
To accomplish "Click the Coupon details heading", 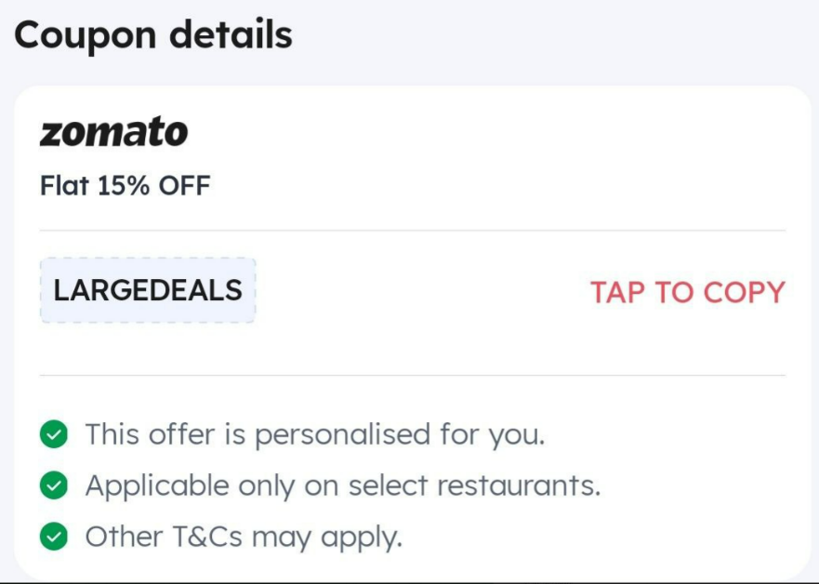I will [x=153, y=35].
